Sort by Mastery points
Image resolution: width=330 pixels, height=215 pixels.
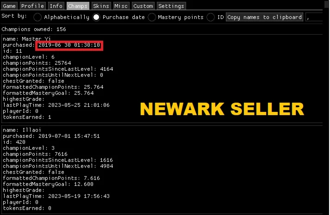pyautogui.click(x=152, y=17)
